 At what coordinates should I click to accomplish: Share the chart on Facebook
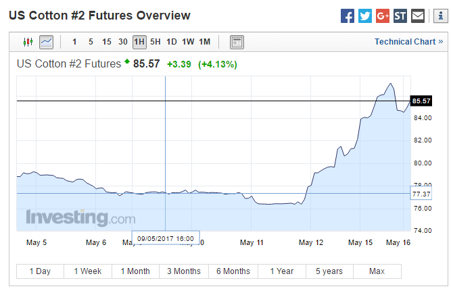tap(348, 16)
